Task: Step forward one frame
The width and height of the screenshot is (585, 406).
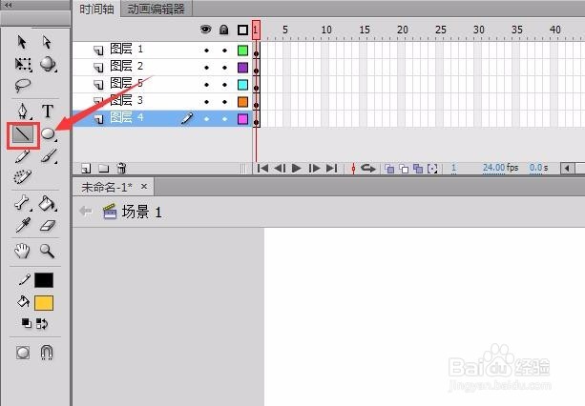Action: 314,169
